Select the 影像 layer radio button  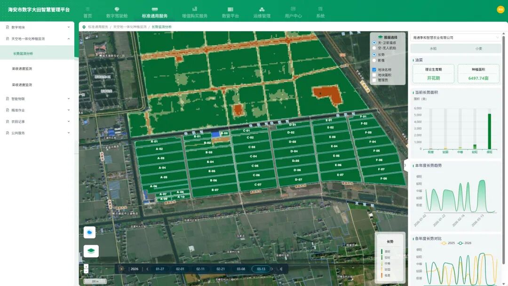pos(374,60)
